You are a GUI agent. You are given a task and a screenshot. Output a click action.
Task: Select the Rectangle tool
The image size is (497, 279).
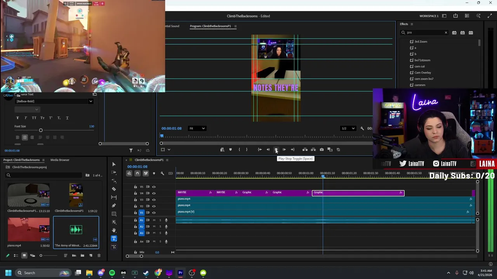[x=114, y=214]
